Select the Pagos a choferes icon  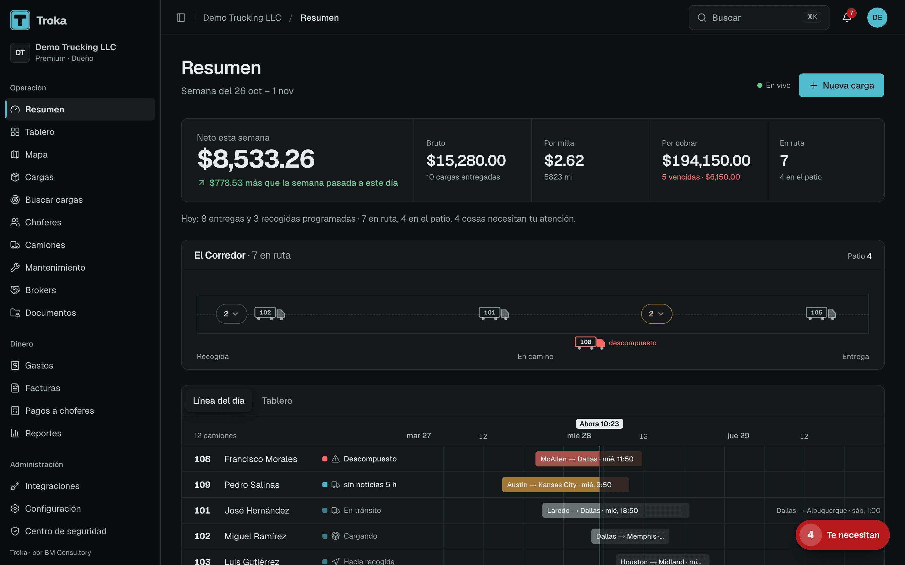(15, 411)
